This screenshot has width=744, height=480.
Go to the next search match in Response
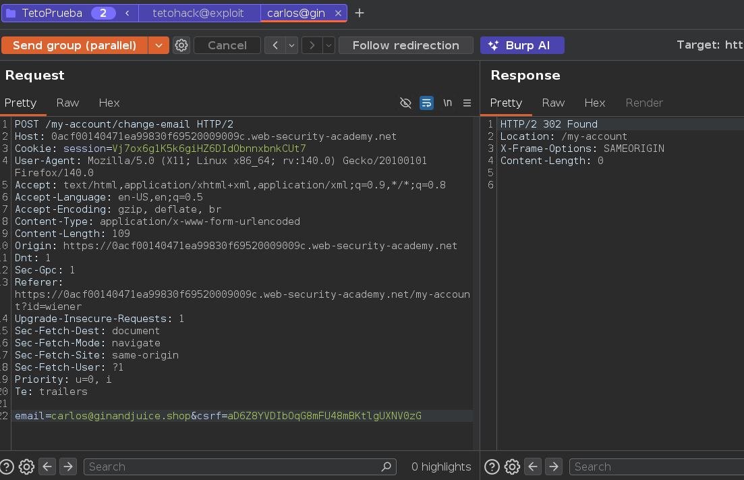[x=554, y=467]
